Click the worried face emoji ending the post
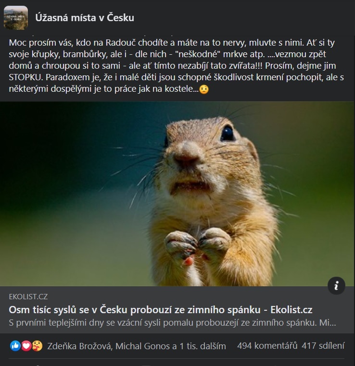 point(204,89)
